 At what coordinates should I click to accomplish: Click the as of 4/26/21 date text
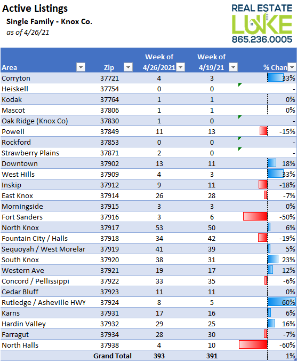click(28, 33)
